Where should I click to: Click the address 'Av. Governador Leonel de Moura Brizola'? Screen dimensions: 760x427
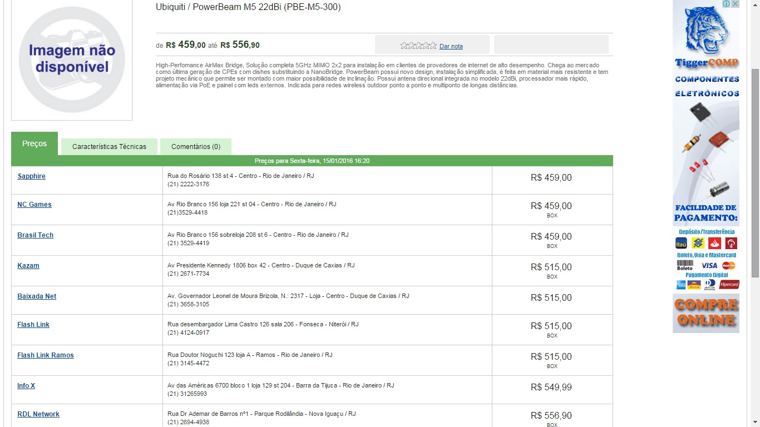223,296
